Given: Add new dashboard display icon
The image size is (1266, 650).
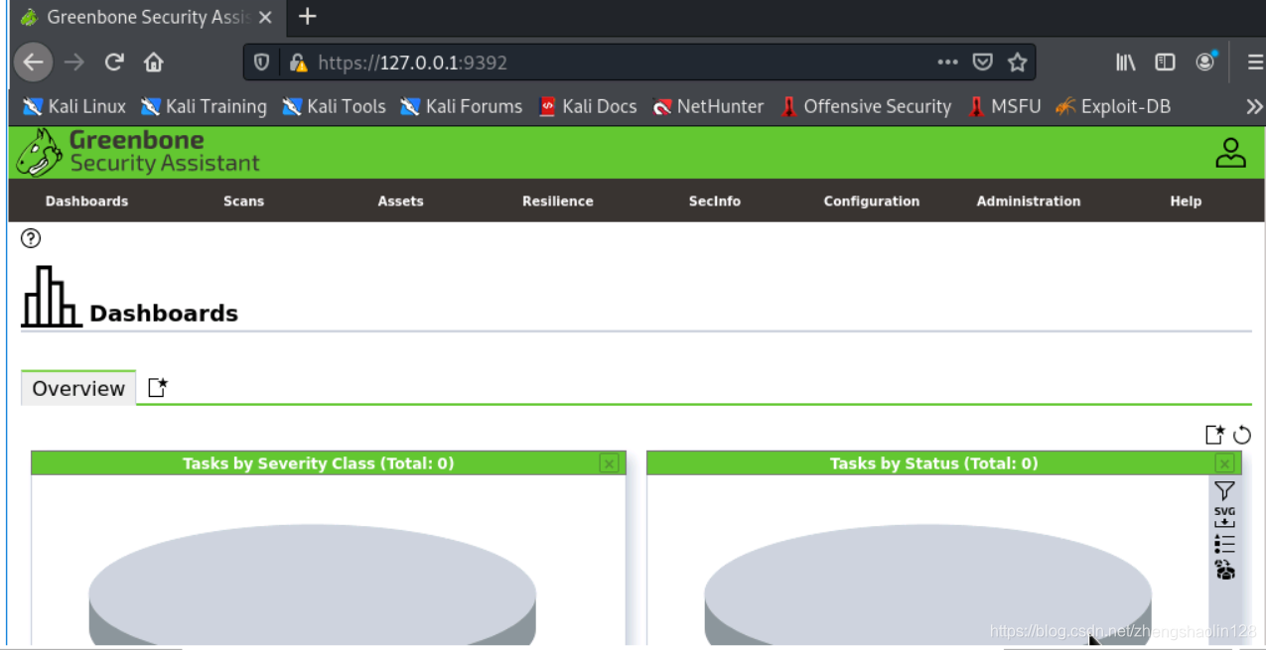Looking at the screenshot, I should click(x=1214, y=435).
